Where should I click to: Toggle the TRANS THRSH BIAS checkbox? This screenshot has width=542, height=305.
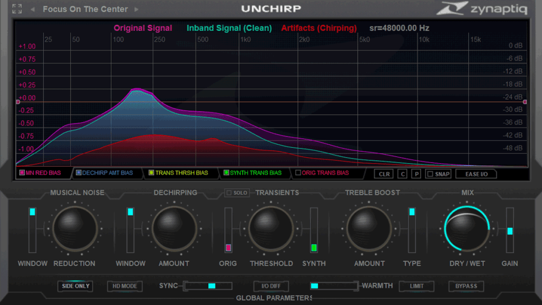[x=151, y=173]
